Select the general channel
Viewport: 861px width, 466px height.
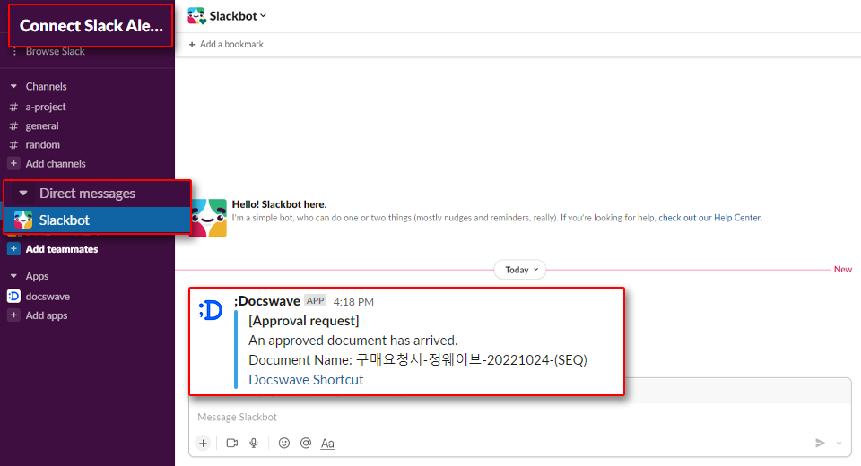click(x=41, y=126)
